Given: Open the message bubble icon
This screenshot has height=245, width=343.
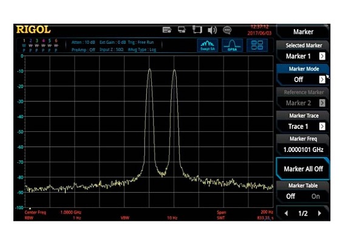Looking at the screenshot, I should (x=227, y=30).
